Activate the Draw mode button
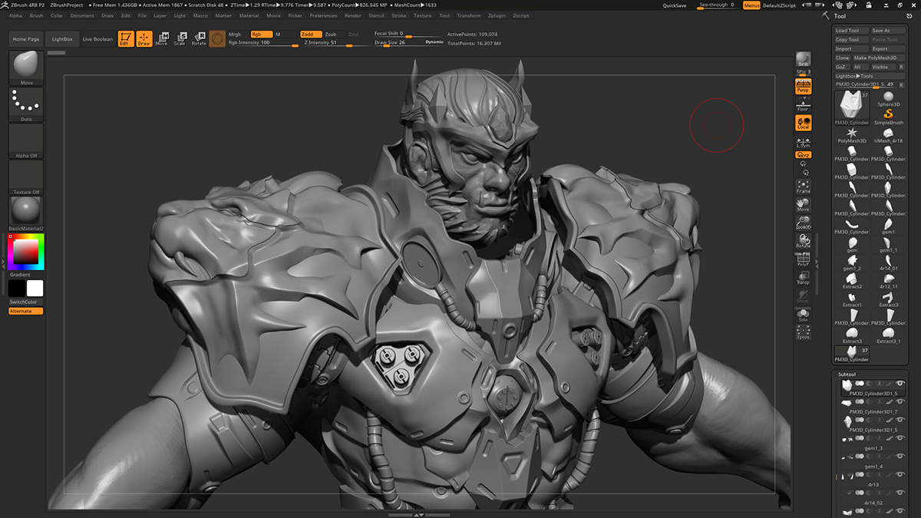Image resolution: width=921 pixels, height=518 pixels. (x=144, y=38)
